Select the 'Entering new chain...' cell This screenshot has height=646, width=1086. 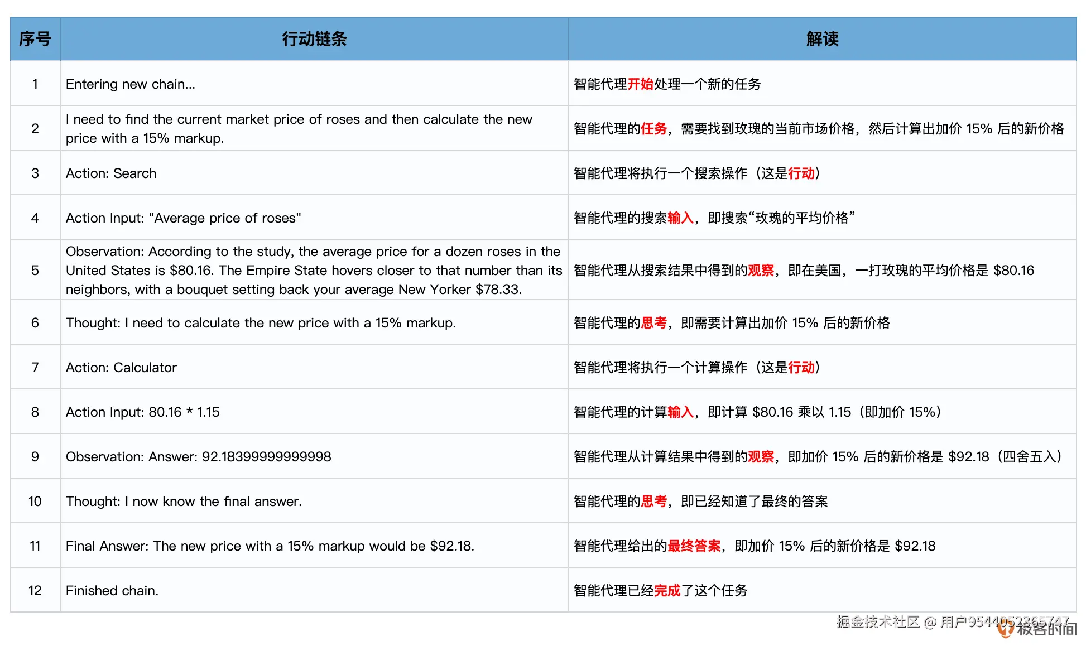[131, 84]
